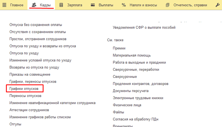Switch to the Главное section
This screenshot has height=127, width=222.
[17, 5]
